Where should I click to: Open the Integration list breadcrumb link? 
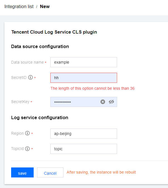19,6
